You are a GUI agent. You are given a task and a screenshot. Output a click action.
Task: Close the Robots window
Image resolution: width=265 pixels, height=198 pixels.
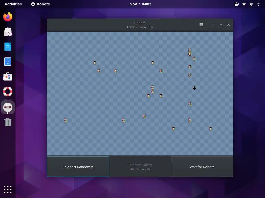(x=229, y=25)
